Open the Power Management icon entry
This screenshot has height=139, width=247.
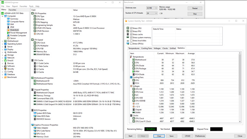(x=8, y=33)
